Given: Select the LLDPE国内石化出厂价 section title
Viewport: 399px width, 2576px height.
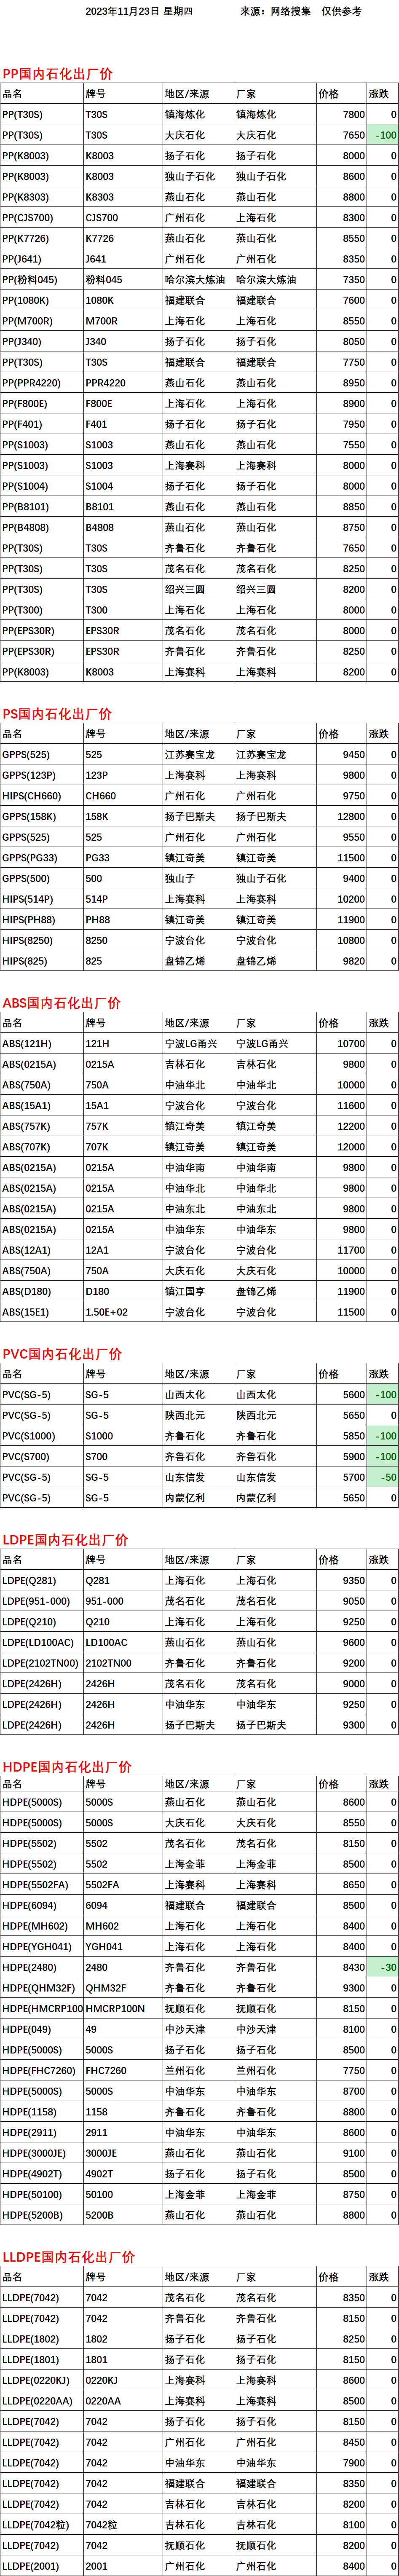Looking at the screenshot, I should click(68, 2257).
